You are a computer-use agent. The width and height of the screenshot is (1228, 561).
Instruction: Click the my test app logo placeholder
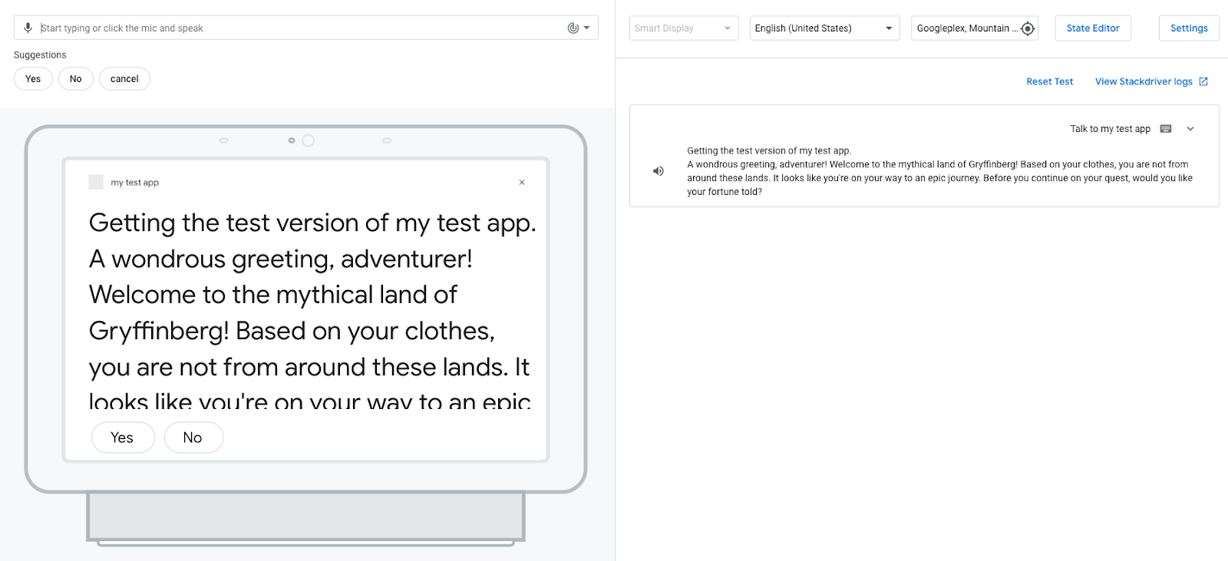96,182
